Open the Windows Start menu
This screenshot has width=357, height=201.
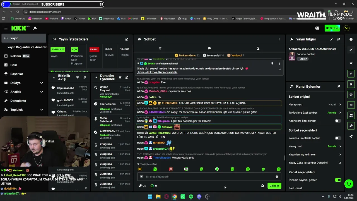click(150, 197)
